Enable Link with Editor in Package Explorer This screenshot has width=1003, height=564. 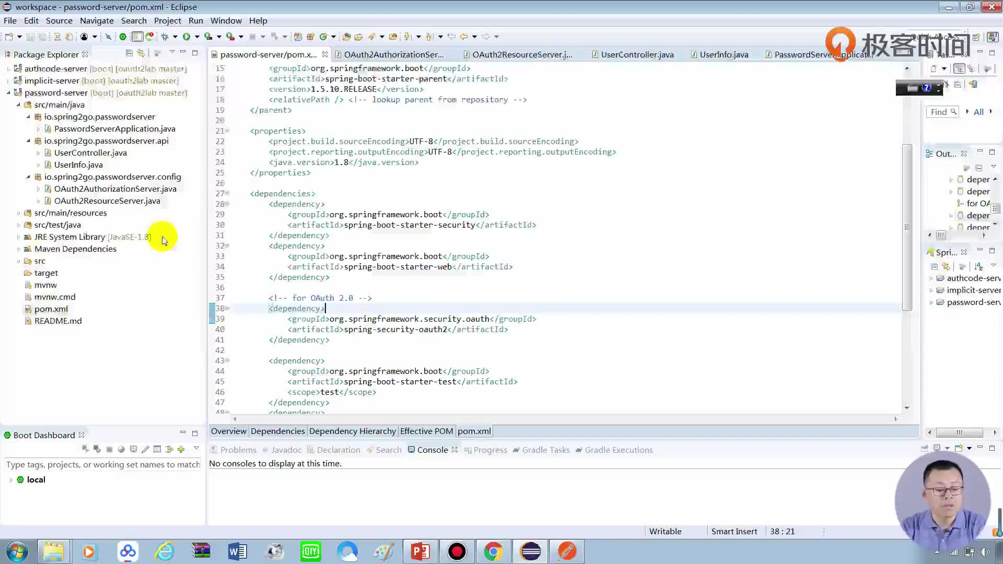141,54
